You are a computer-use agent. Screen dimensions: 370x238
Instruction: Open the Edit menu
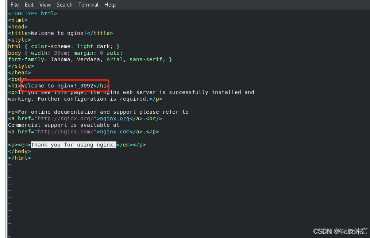(29, 5)
